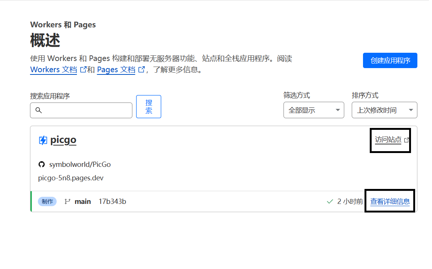
Task: Click the commit hash 17b343b
Action: pyautogui.click(x=112, y=202)
